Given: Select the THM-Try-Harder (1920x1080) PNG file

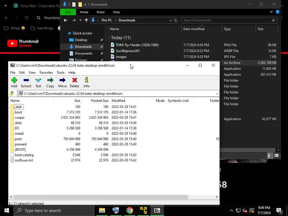Looking at the screenshot, I should click(x=137, y=45).
